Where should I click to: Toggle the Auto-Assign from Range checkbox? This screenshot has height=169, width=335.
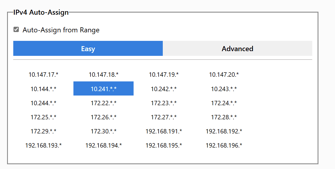tap(17, 30)
